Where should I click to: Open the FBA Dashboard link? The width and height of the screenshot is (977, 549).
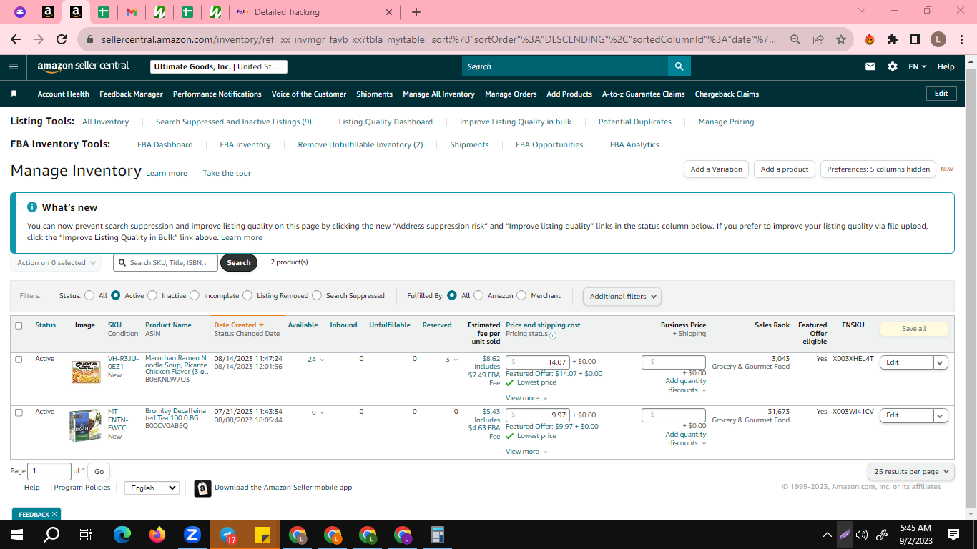(x=165, y=144)
